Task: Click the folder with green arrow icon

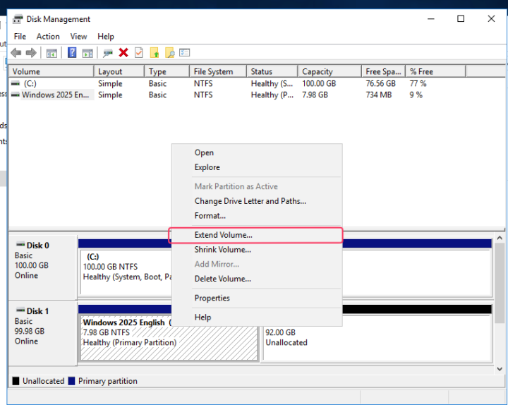Action: [x=155, y=53]
